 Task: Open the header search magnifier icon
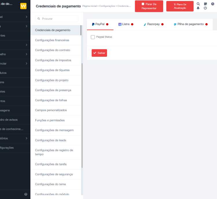(198, 4)
